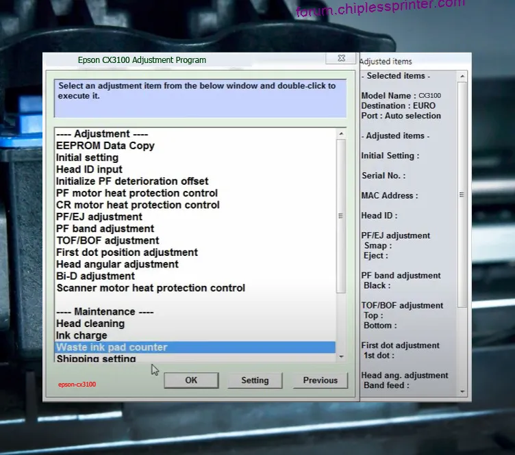Go back with the Previous button

(321, 380)
